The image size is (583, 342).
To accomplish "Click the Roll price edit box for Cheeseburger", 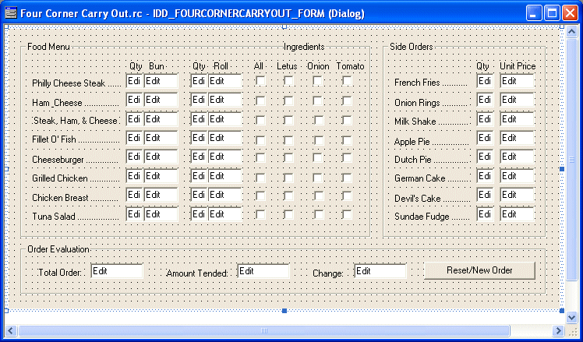I will pyautogui.click(x=225, y=157).
